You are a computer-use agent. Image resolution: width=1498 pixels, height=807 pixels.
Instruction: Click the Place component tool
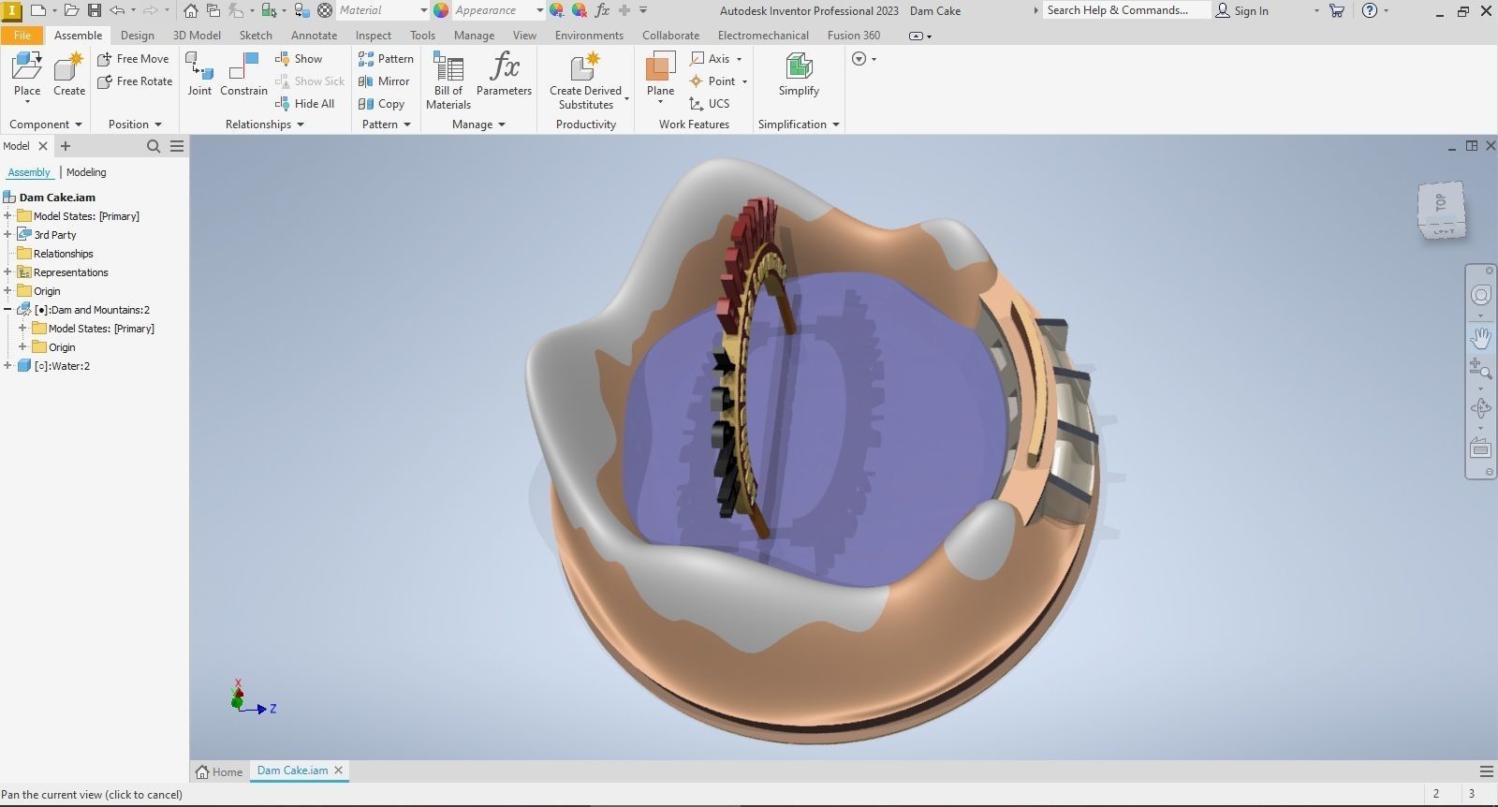[x=27, y=75]
